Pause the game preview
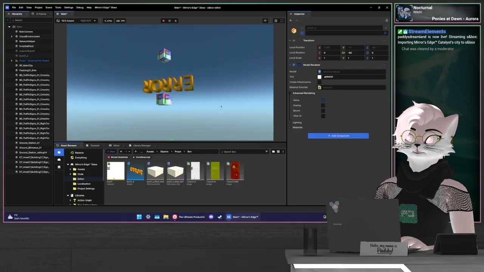The image size is (484, 272). pos(169,21)
